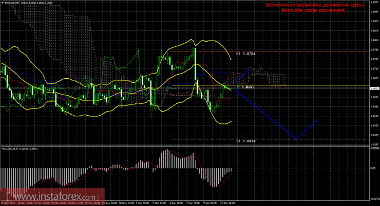This screenshot has width=380, height=206.
Task: Open the EURUSD H4 chart dropdown arrow
Action: (x=2, y=3)
